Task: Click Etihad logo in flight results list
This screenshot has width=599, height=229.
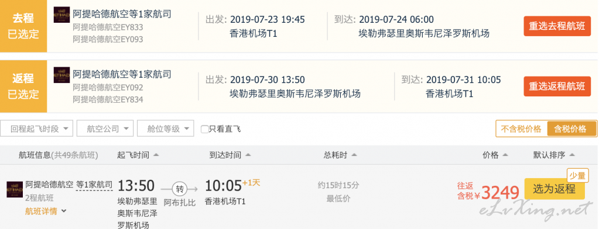Action: (15, 189)
